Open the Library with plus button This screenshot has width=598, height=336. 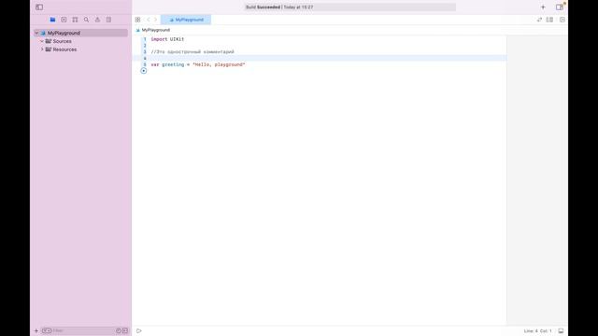click(x=543, y=7)
